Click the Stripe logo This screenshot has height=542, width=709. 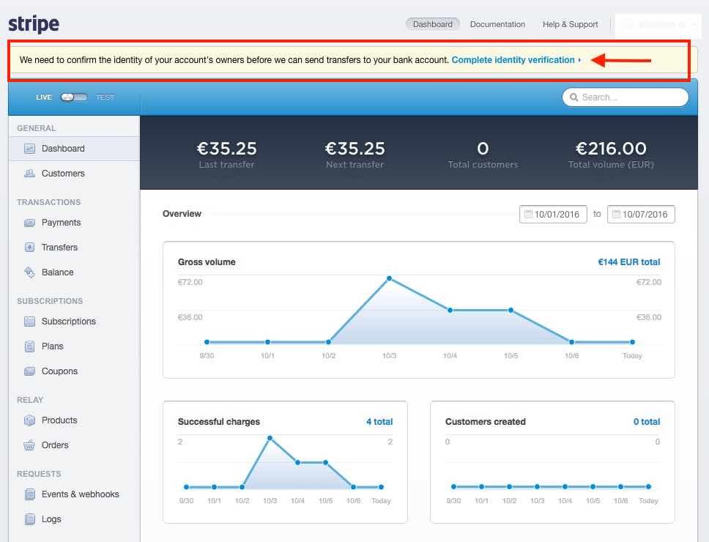tap(34, 24)
